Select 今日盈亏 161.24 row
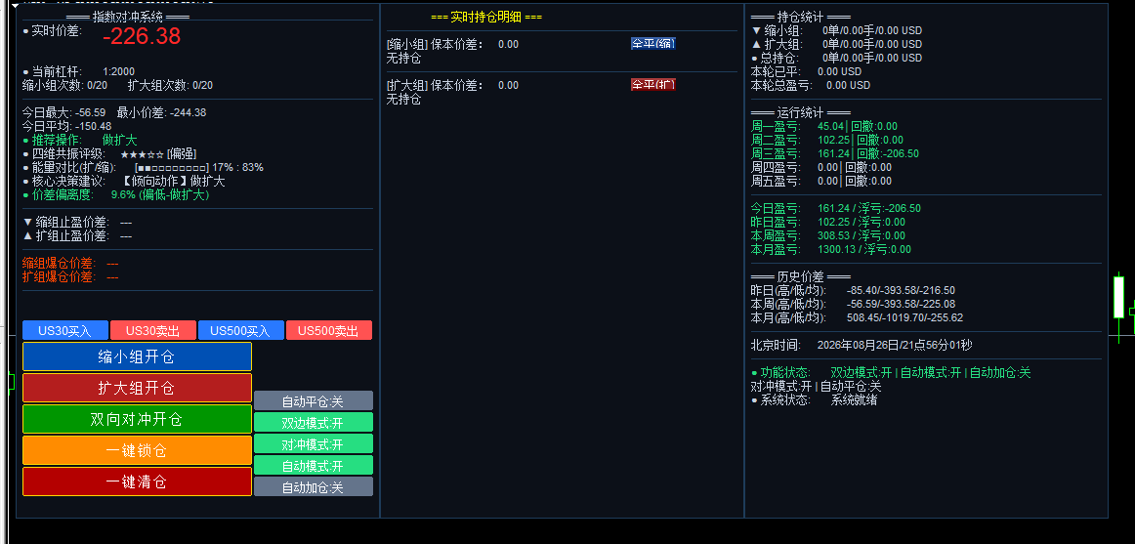Image resolution: width=1135 pixels, height=544 pixels. [836, 208]
